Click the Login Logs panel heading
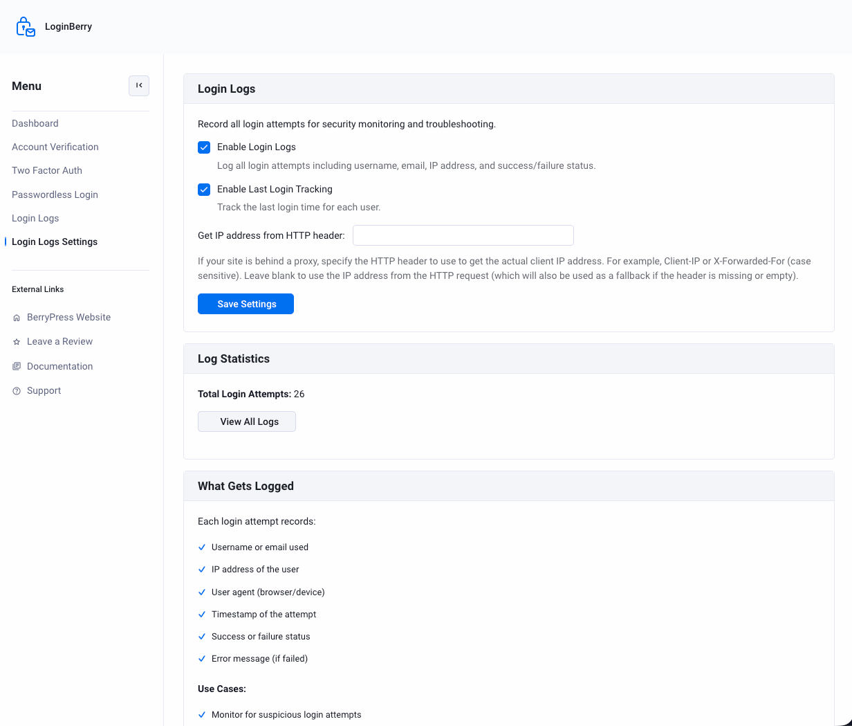Viewport: 852px width, 726px height. click(x=227, y=89)
